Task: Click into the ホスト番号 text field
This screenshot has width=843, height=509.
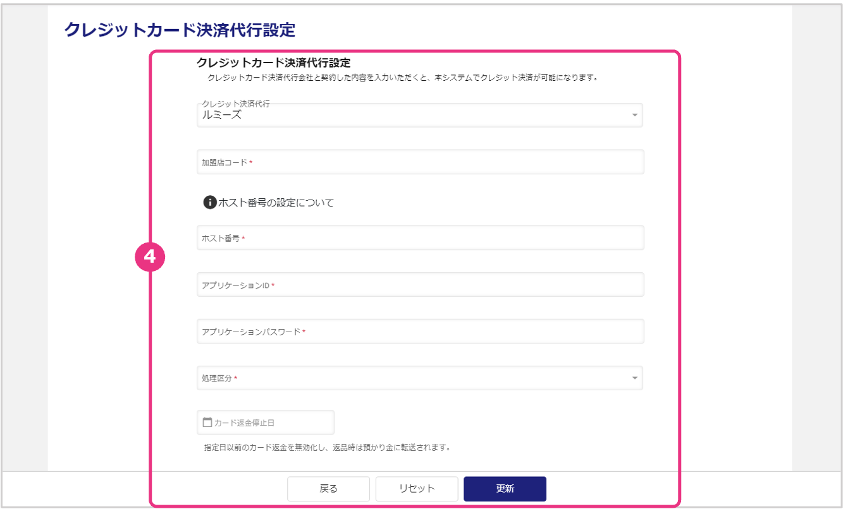Action: point(420,238)
